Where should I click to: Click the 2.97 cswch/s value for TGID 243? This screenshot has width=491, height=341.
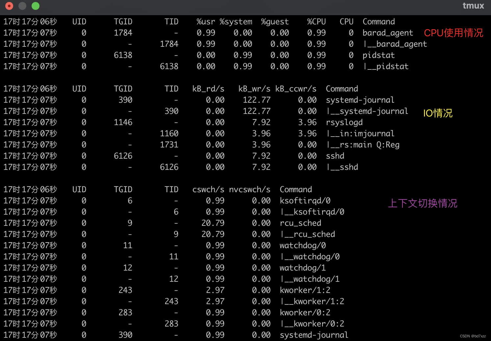tap(215, 290)
